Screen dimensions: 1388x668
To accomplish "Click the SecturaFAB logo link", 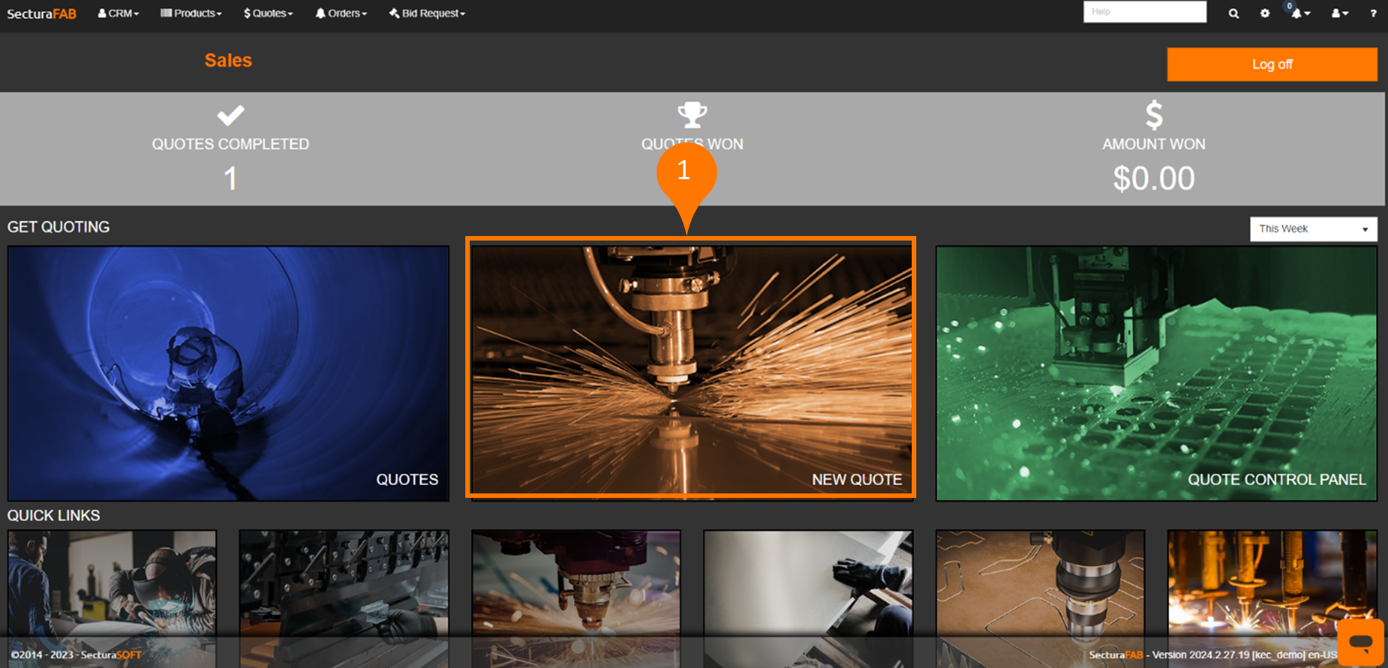I will pos(41,14).
